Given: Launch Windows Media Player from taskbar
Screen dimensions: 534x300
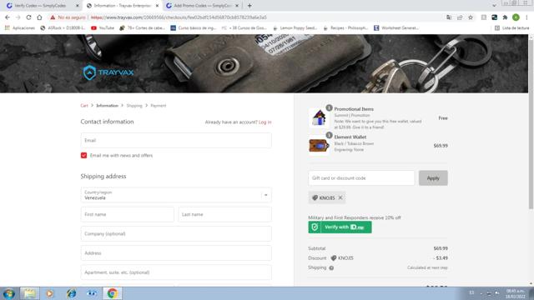Looking at the screenshot, I should coord(50,293).
